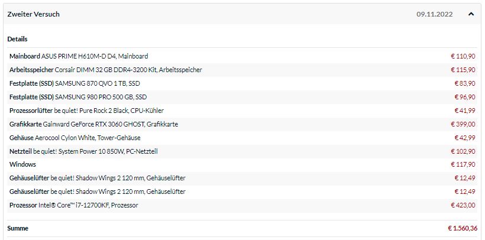Screen dimensions: 485x240
Task: Click the Details heading
Action: coord(17,39)
